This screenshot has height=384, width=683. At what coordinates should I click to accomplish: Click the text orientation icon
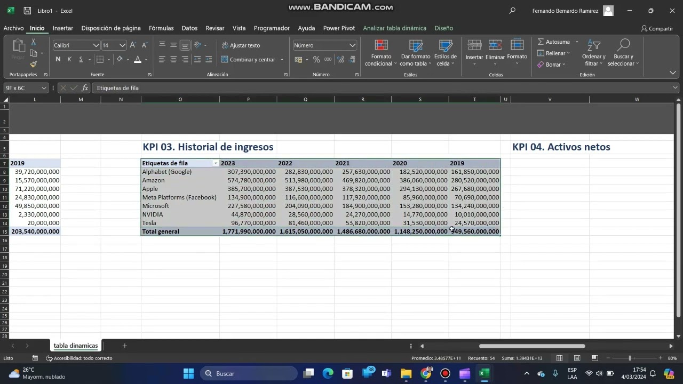pyautogui.click(x=197, y=45)
